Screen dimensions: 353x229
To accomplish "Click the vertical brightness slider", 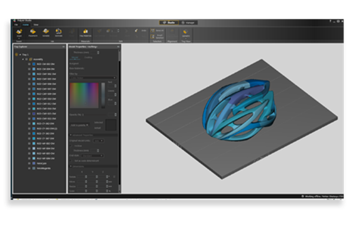I will [103, 95].
